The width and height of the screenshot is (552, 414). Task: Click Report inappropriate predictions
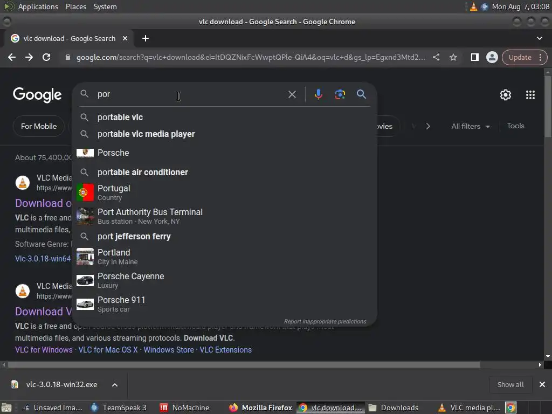click(x=325, y=321)
